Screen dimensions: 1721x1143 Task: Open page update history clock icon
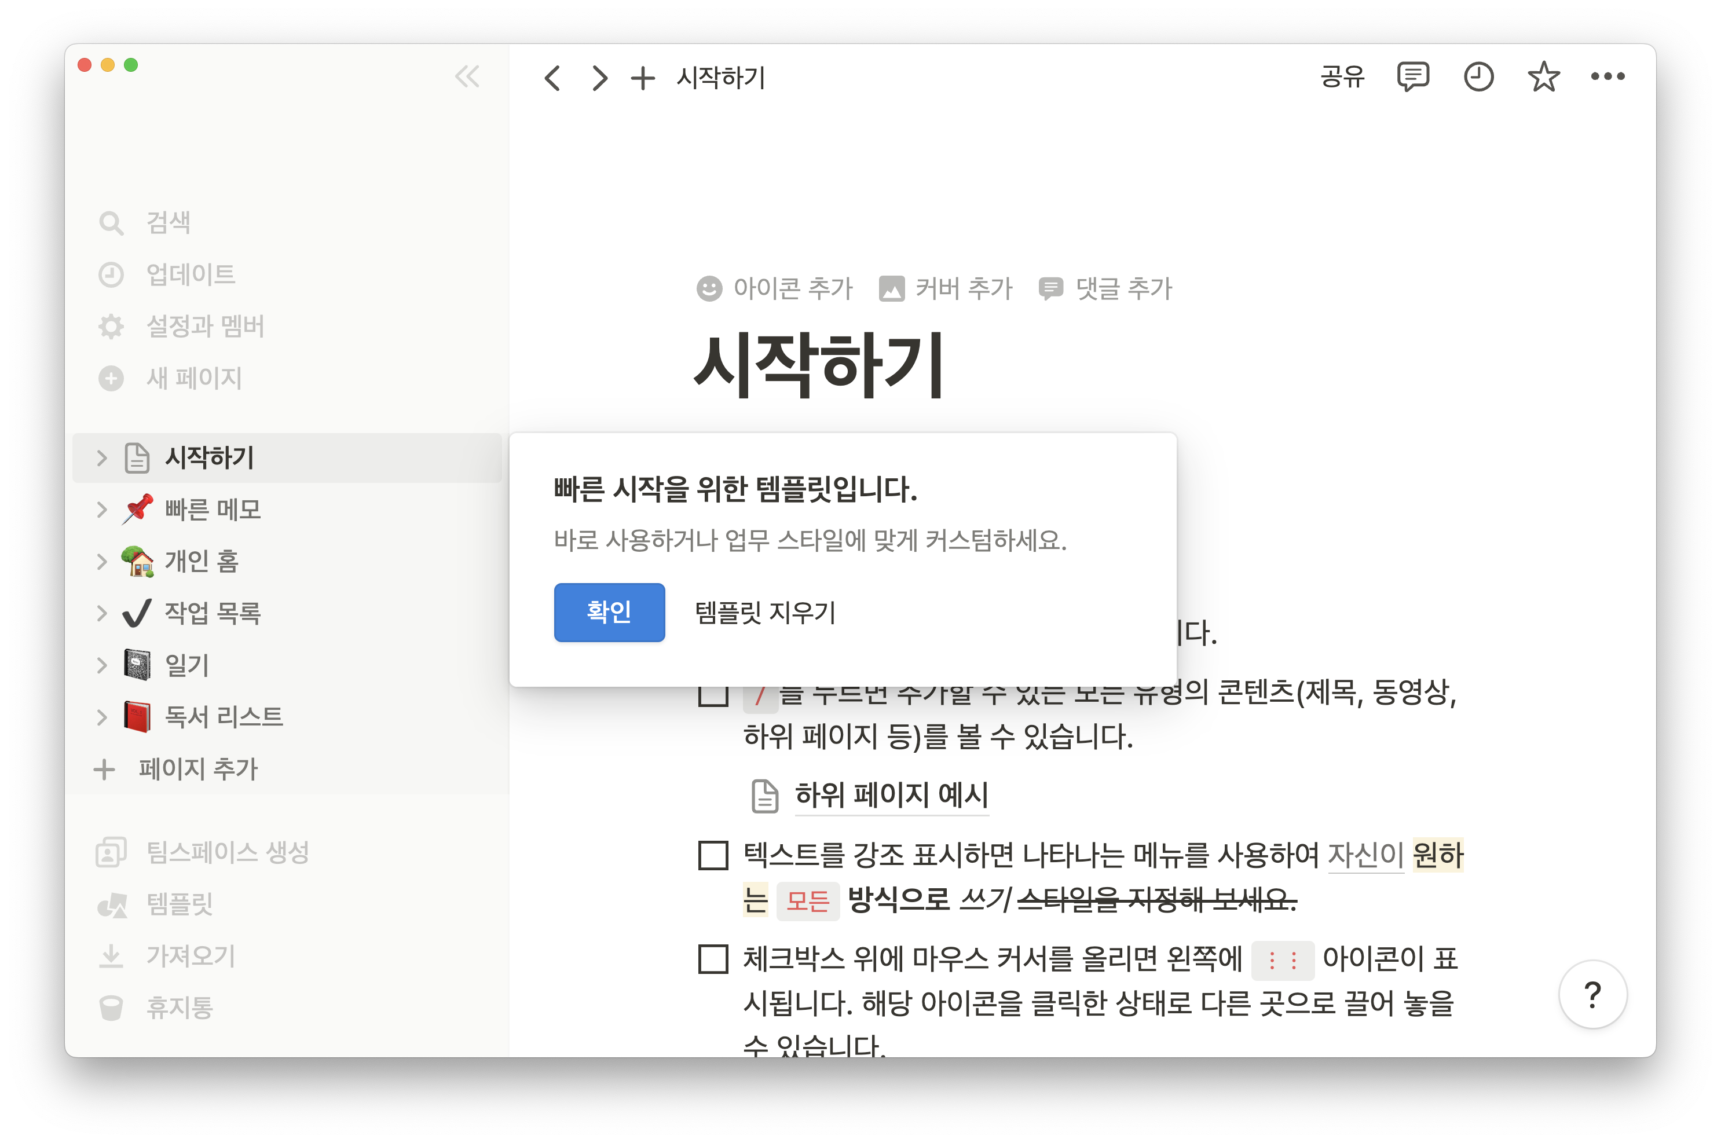[x=1478, y=76]
